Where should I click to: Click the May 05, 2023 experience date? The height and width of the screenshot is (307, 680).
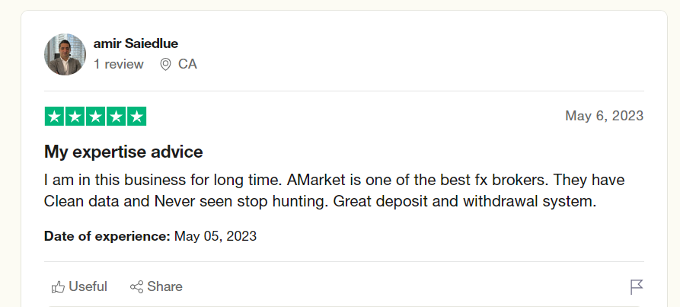(x=215, y=236)
